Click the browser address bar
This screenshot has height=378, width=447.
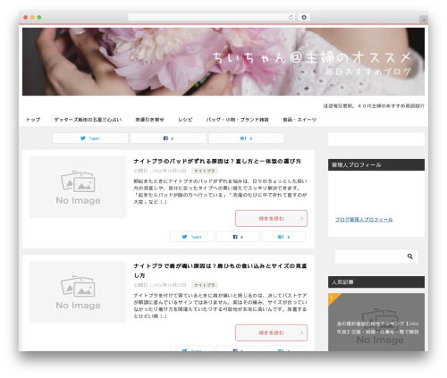coord(211,18)
